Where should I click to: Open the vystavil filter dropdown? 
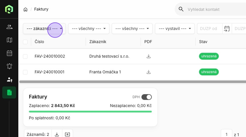pos(175,28)
